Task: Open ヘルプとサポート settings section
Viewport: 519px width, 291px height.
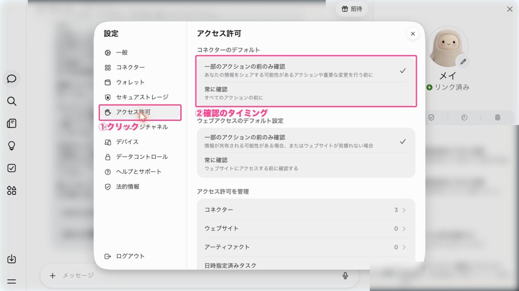Action: (140, 172)
